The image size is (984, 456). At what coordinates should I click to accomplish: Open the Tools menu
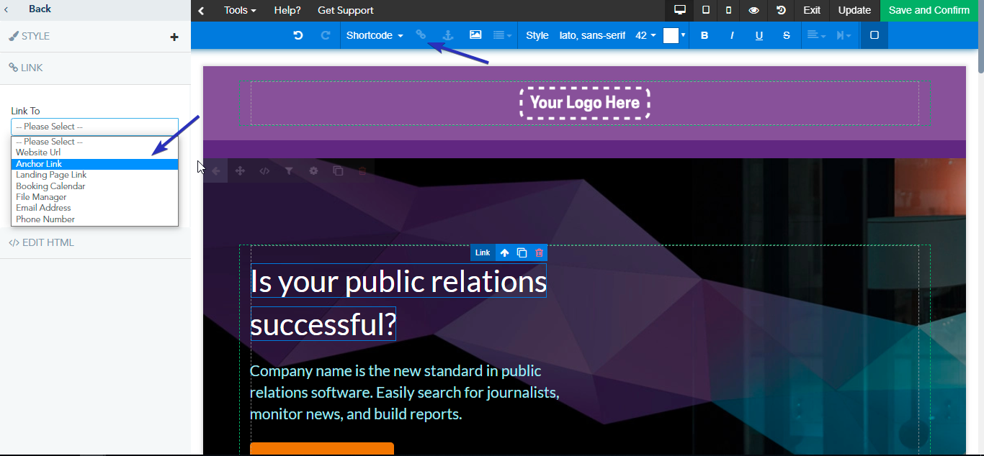pyautogui.click(x=240, y=10)
